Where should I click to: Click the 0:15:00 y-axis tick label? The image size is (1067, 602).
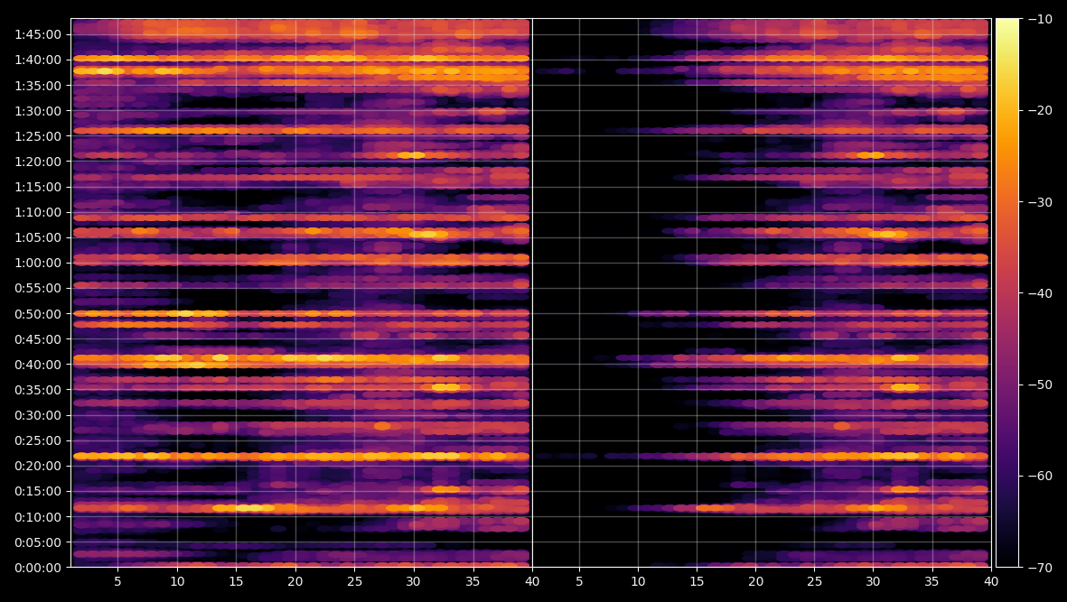(38, 491)
